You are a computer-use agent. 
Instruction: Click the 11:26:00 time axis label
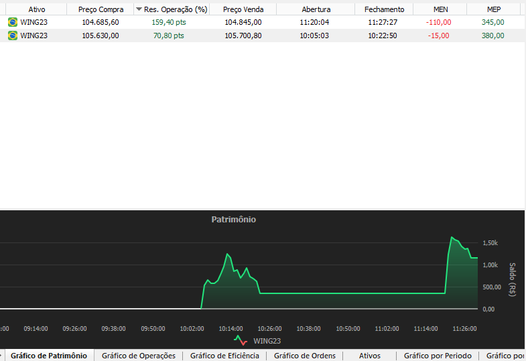pyautogui.click(x=464, y=328)
